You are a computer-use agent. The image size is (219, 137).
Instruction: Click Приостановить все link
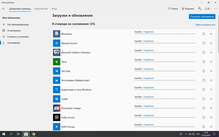click(x=205, y=25)
